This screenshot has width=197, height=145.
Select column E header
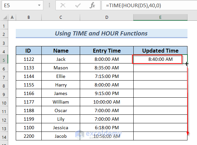point(160,17)
